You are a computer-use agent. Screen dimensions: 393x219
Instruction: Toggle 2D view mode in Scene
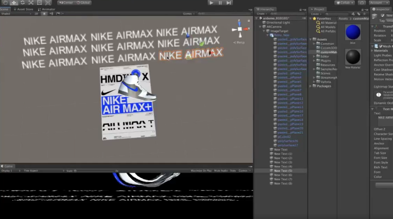(36, 14)
